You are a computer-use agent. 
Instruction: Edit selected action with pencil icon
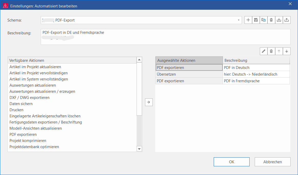click(263, 51)
